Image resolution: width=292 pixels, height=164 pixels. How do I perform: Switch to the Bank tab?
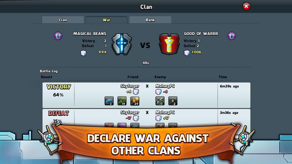(150, 20)
